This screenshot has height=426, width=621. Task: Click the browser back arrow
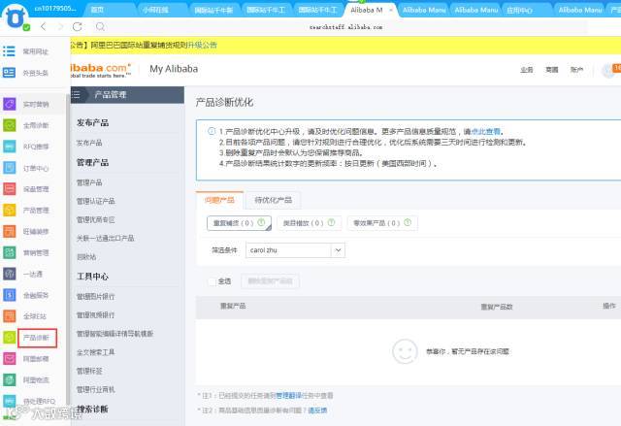pos(44,26)
